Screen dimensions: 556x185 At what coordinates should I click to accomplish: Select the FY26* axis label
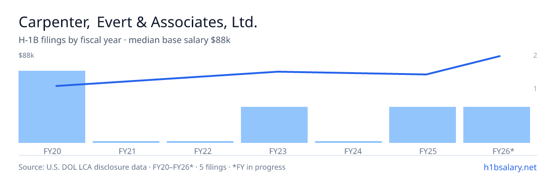497,151
